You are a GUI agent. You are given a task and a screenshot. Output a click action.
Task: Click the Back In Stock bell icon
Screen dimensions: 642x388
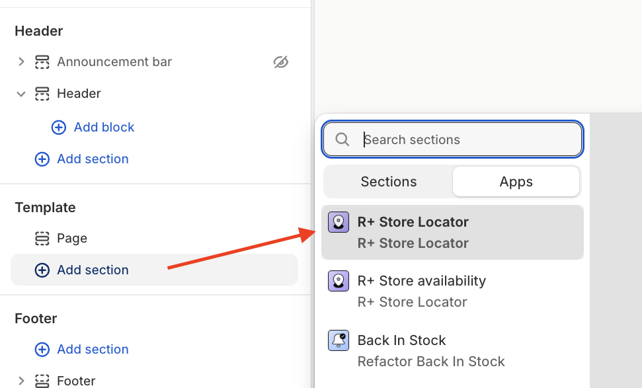click(339, 340)
